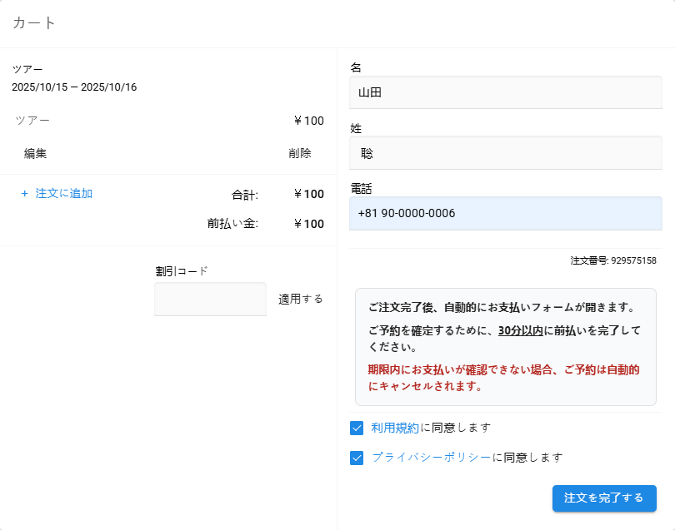Click the tour date range 2025/10/15 — 2025/10/16

point(74,87)
